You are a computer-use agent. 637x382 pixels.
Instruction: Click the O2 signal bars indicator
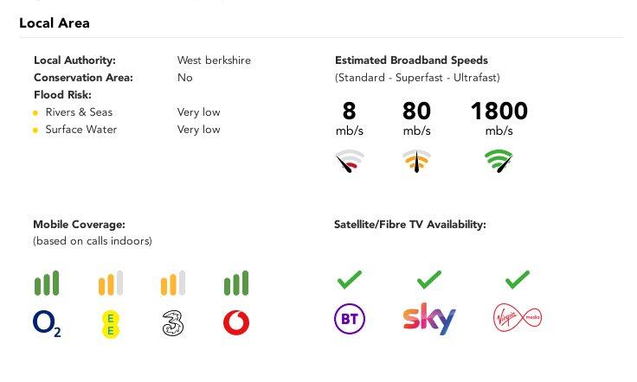[x=47, y=283]
